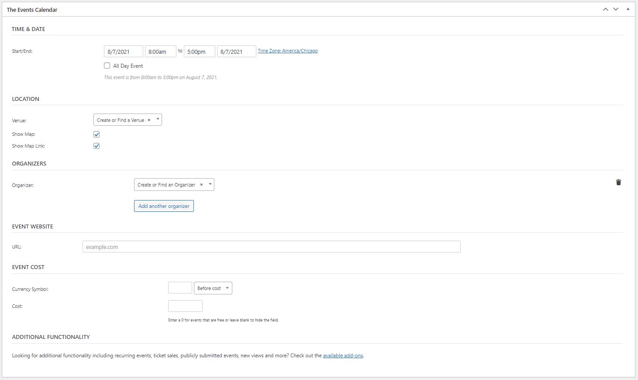The image size is (638, 380).
Task: Click the Cost: label
Action: tap(17, 306)
